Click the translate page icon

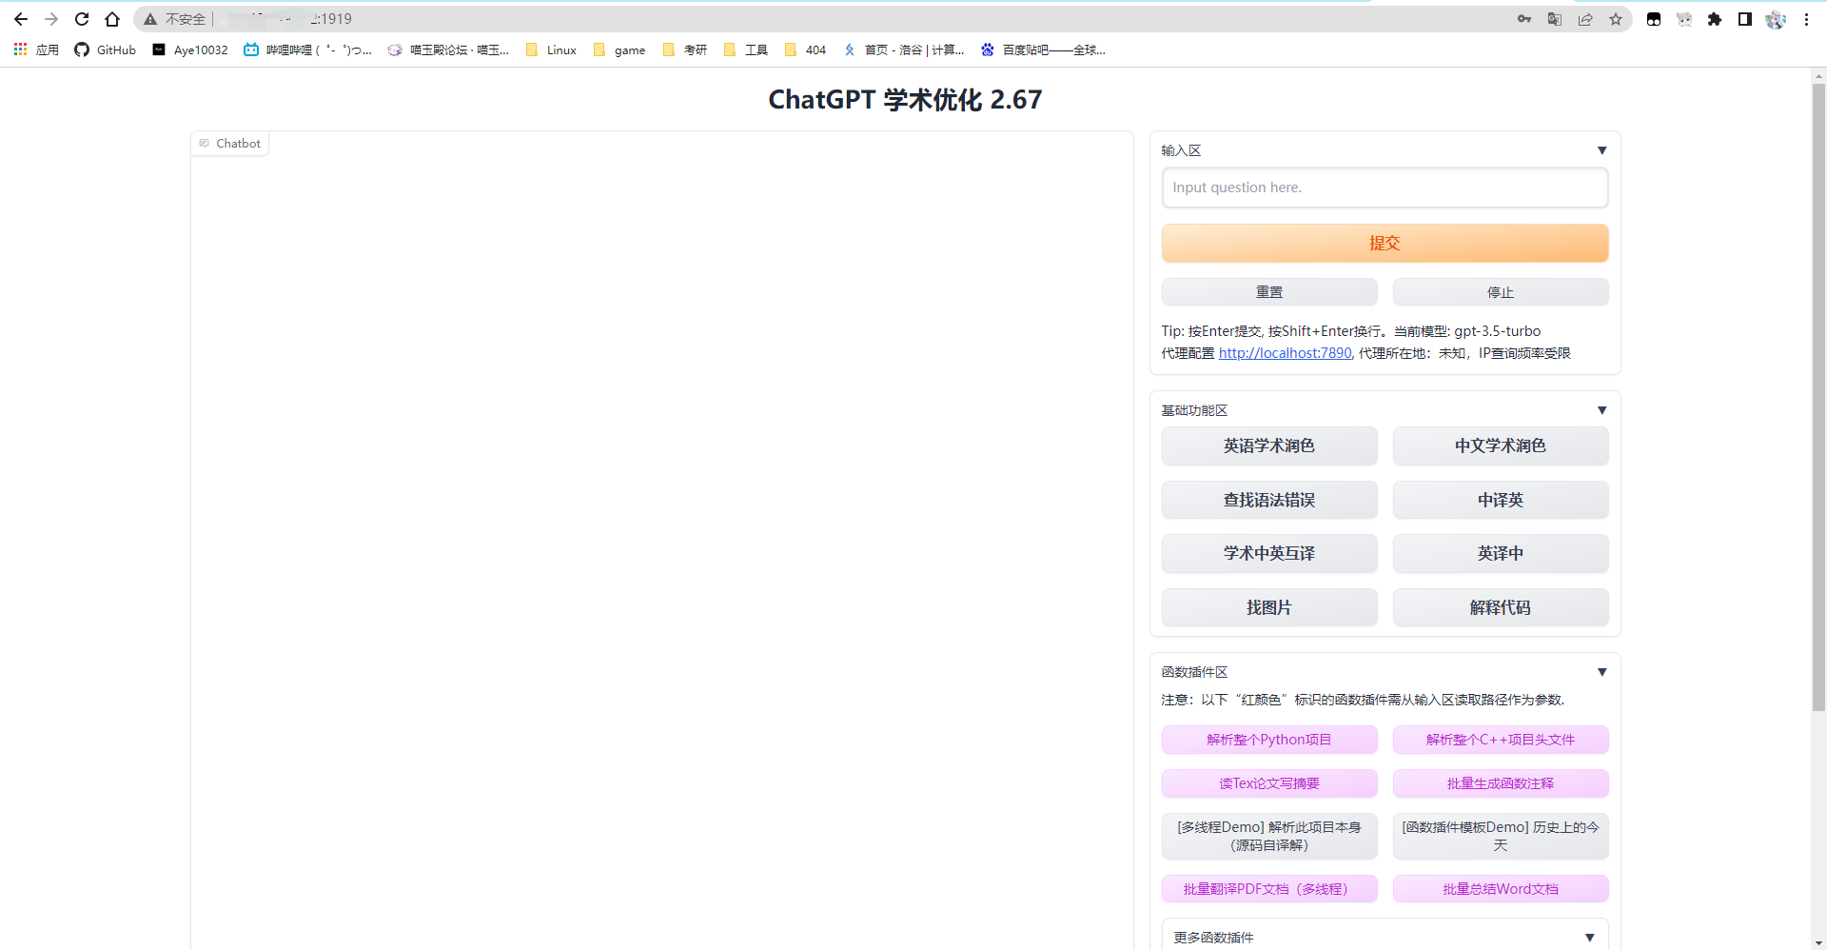point(1555,19)
